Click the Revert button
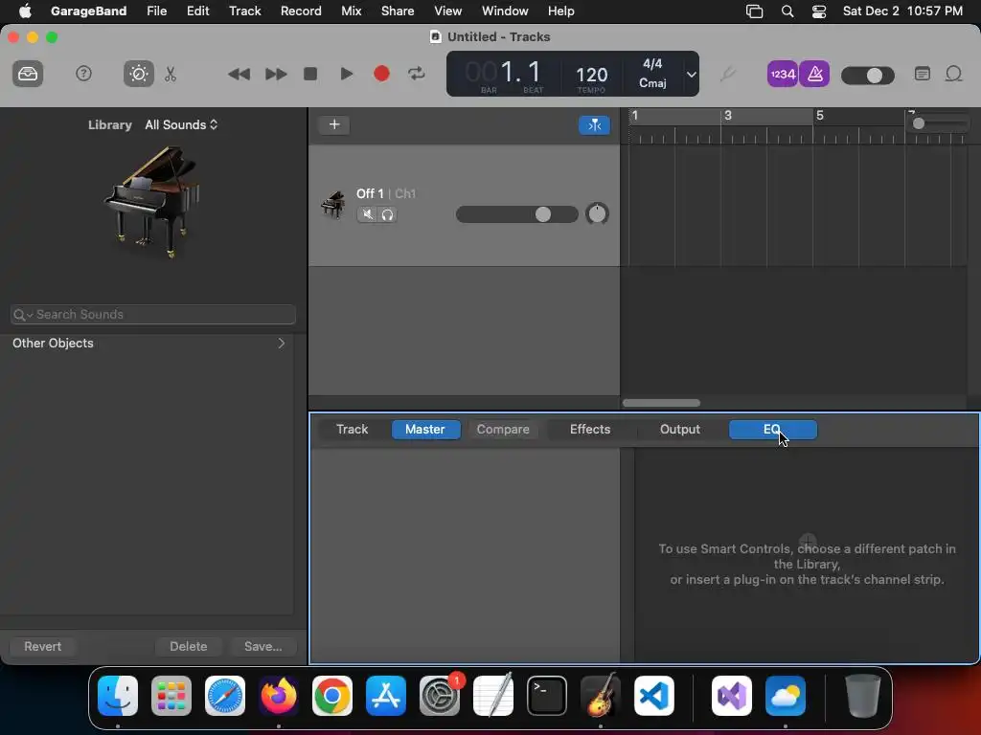This screenshot has width=981, height=735. pos(42,646)
